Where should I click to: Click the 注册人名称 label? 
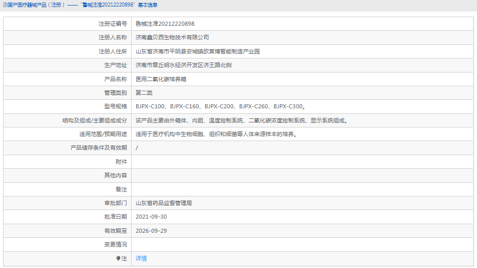[x=113, y=37]
